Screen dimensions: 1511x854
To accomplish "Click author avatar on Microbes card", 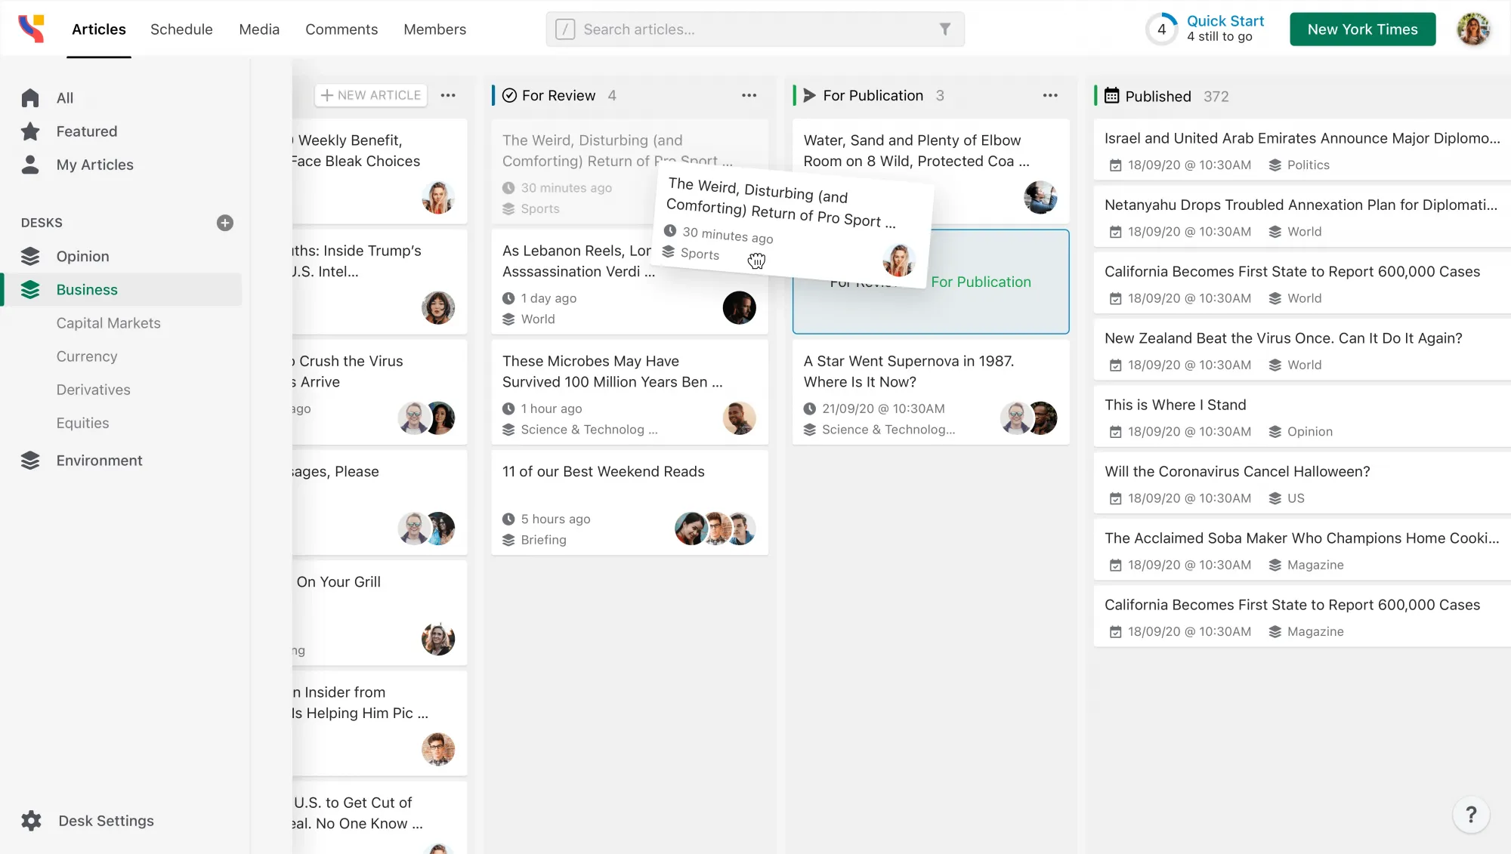I will coord(740,418).
